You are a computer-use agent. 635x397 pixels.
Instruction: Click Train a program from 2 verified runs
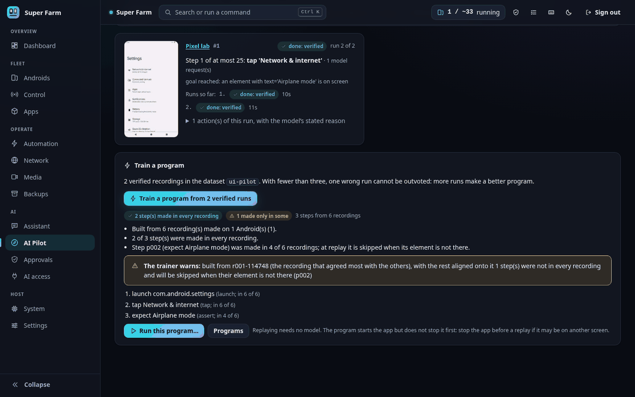(x=191, y=198)
